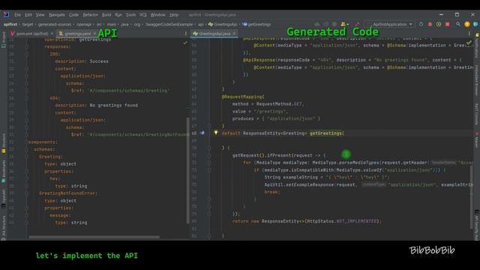Open the Bookmarks tool window

3,171
